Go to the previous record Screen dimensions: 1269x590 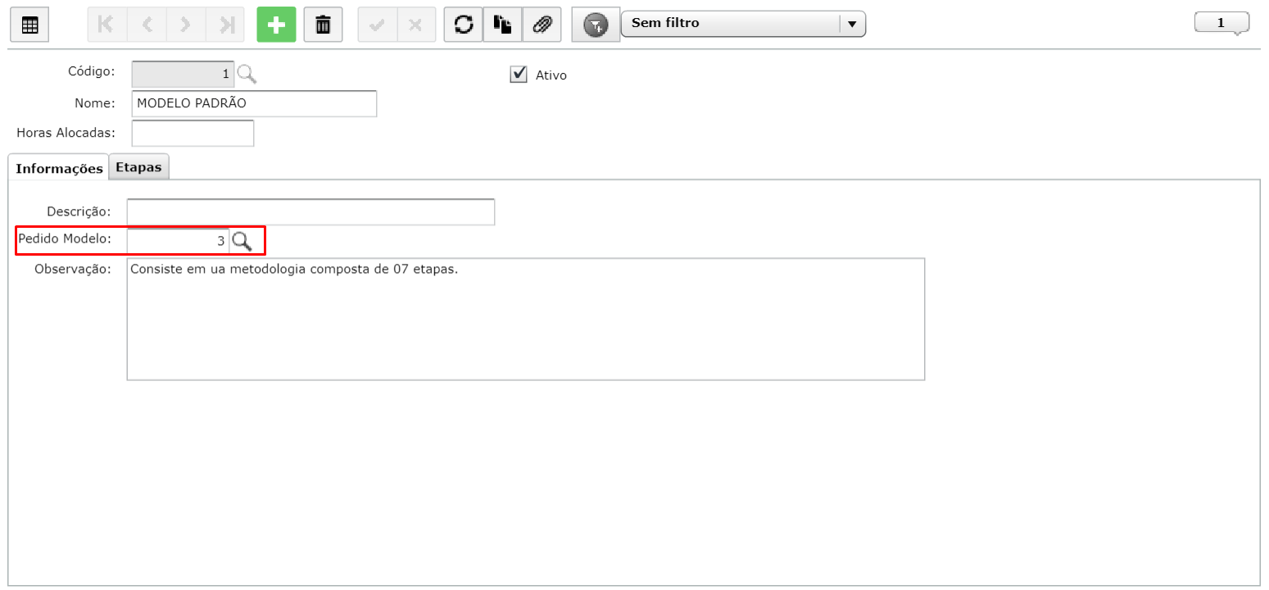tap(147, 25)
